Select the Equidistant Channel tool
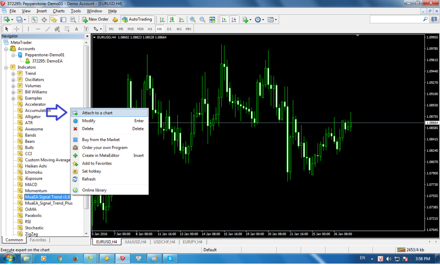440x265 pixels. [x=57, y=29]
